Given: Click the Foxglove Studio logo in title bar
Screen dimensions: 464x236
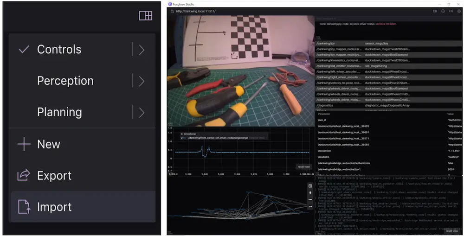Looking at the screenshot, I should coord(170,4).
